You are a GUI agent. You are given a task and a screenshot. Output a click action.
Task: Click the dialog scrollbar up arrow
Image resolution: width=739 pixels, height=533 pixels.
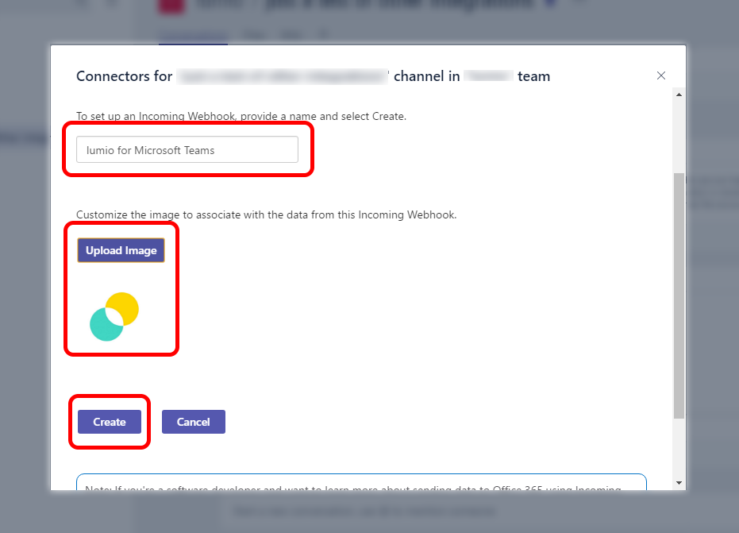679,95
